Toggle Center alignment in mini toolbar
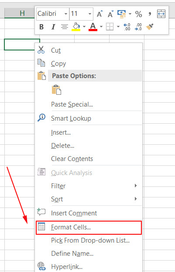 point(65,27)
